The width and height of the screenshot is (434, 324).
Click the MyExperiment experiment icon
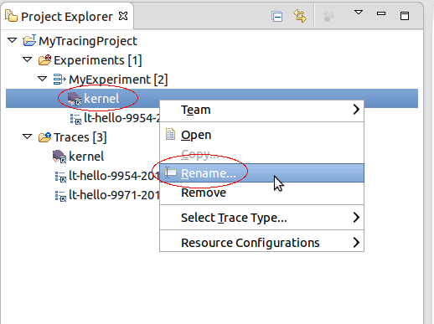point(59,80)
